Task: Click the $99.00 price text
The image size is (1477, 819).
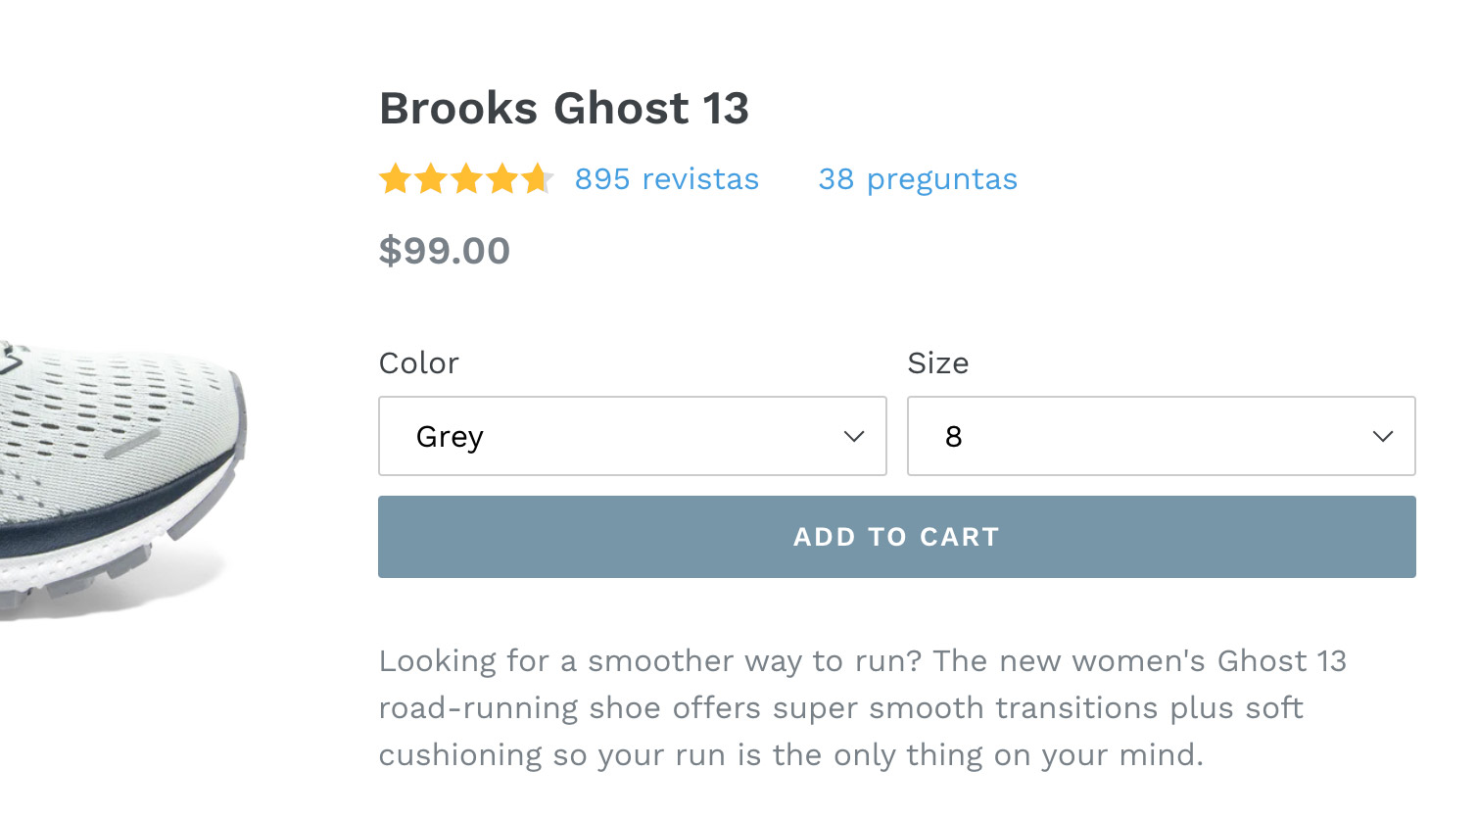Action: (x=445, y=251)
